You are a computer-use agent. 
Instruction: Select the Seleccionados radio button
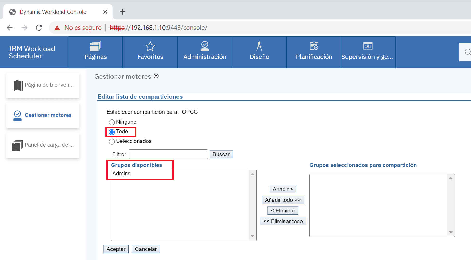[112, 142]
